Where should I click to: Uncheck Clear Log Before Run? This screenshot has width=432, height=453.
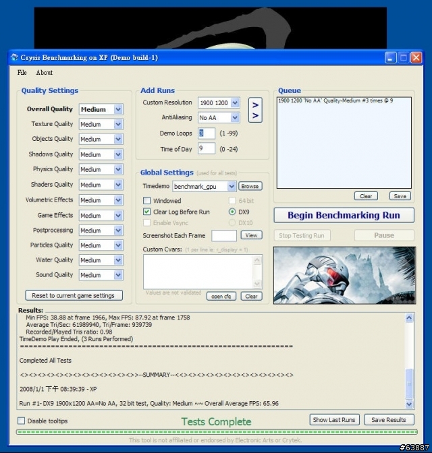click(147, 212)
